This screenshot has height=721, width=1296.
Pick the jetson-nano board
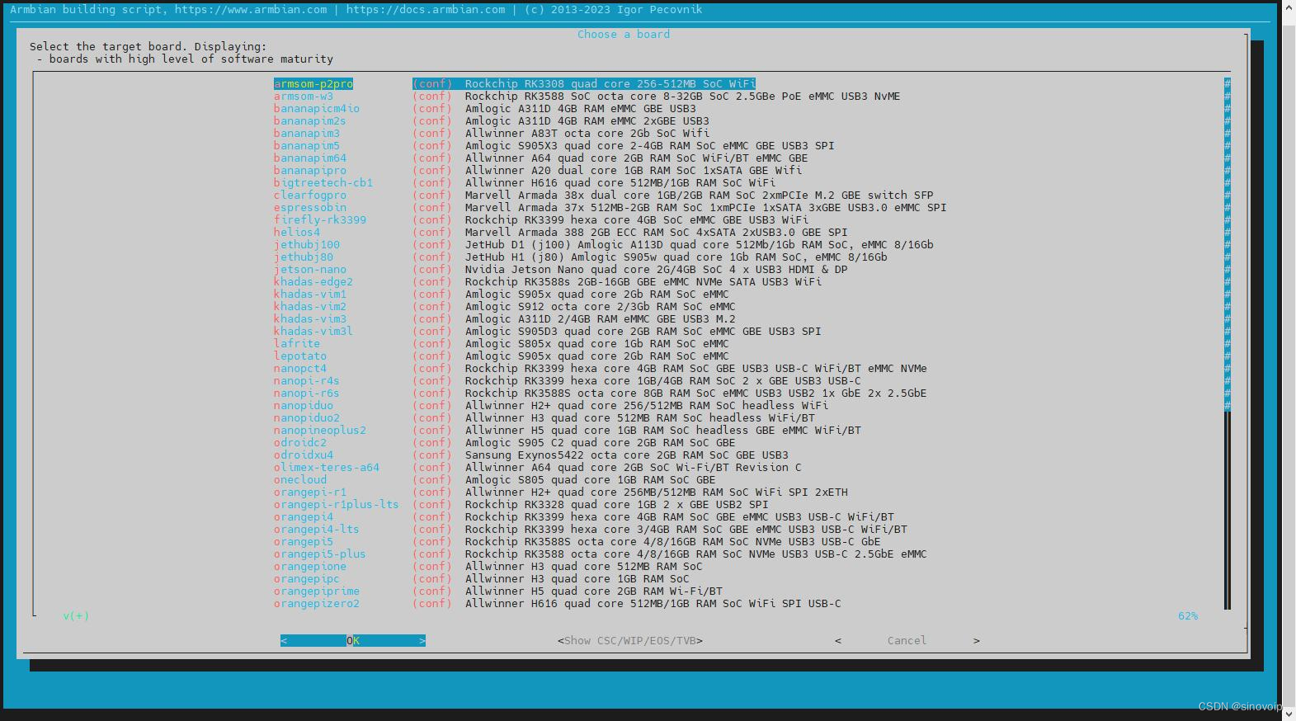(561, 269)
